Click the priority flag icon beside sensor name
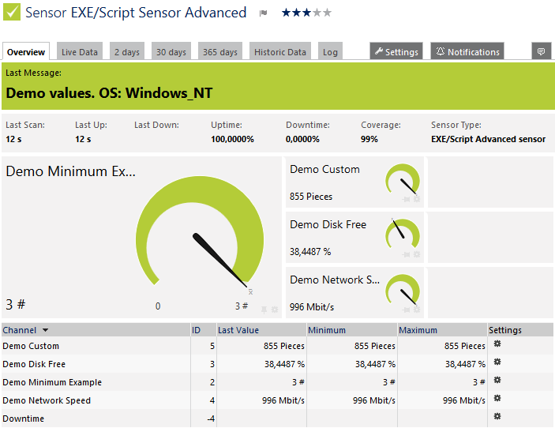Viewport: 555px width, 428px height. pos(263,13)
